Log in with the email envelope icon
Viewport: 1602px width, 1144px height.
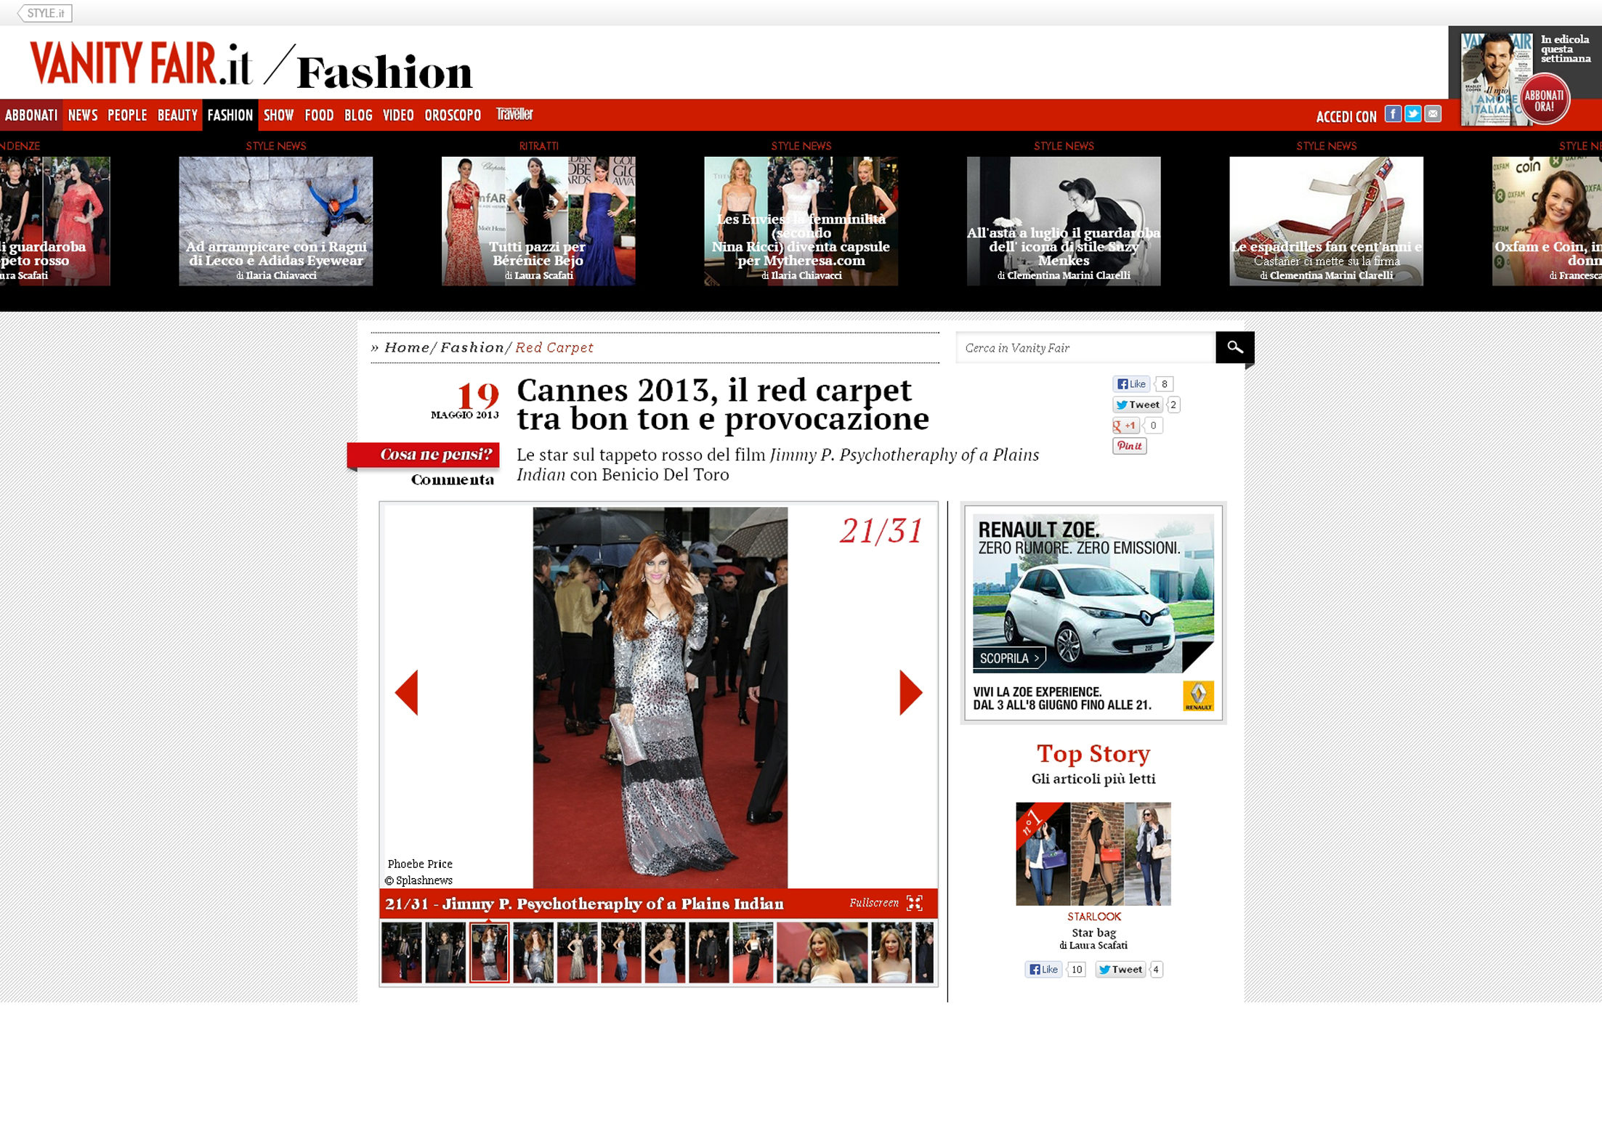pos(1433,114)
